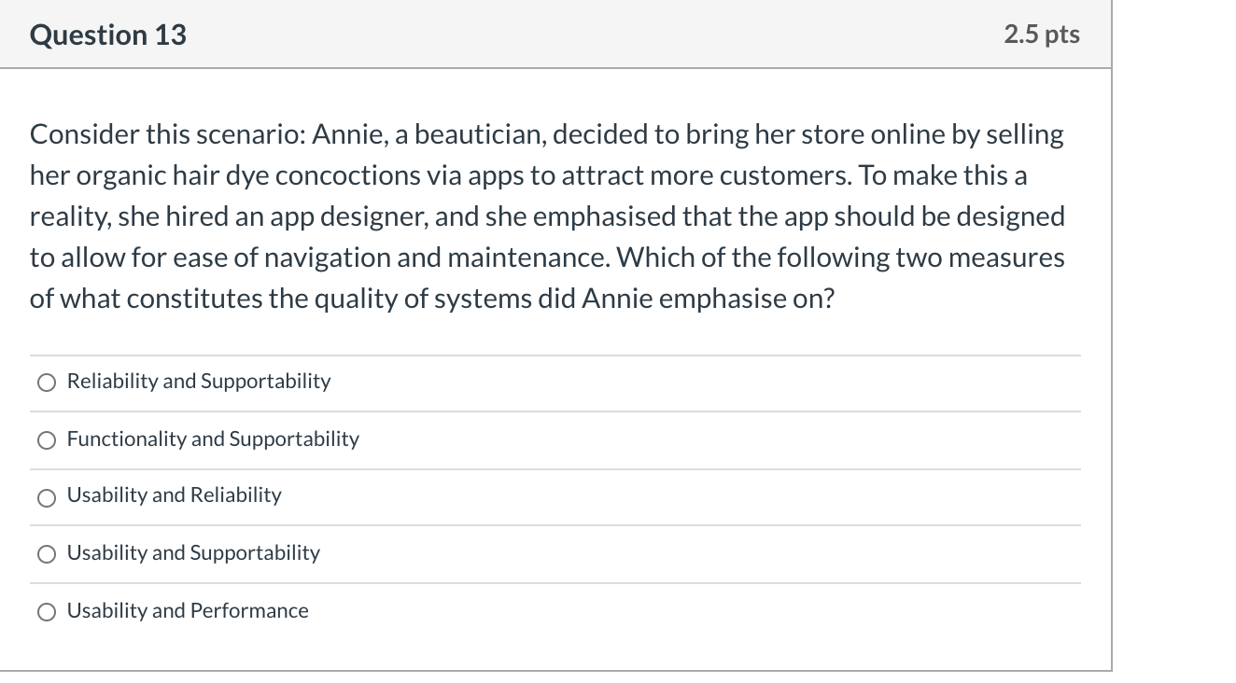This screenshot has height=683, width=1236.
Task: Pick the Usability and Supportability radio button
Action: click(x=47, y=554)
